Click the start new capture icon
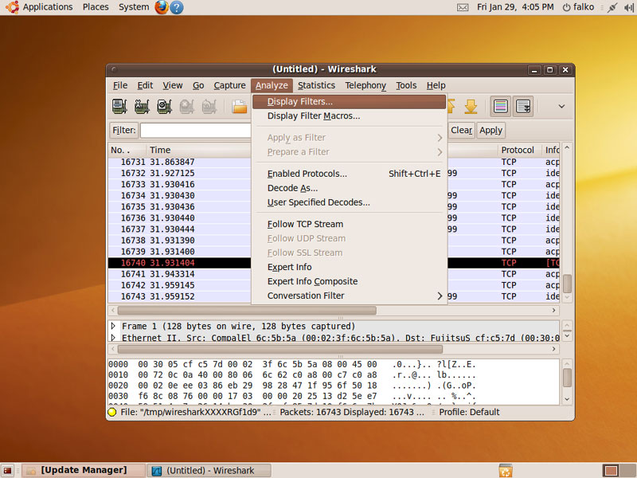637x478 pixels. pyautogui.click(x=165, y=106)
